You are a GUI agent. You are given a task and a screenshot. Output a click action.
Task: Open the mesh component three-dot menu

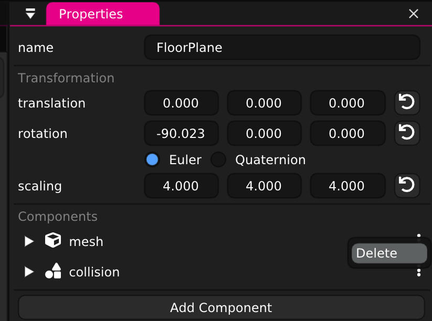coord(418,236)
